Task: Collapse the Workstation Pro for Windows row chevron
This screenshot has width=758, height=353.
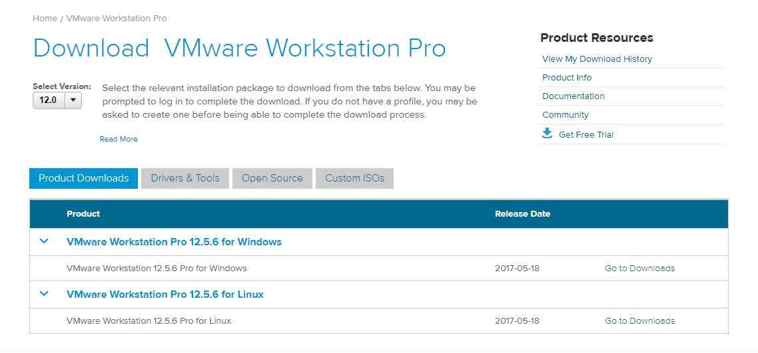Action: (44, 241)
